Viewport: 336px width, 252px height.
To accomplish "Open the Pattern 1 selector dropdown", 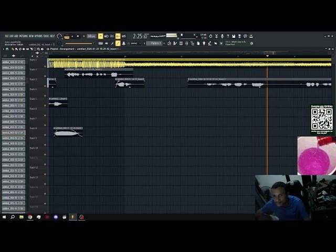I will pos(155,43).
